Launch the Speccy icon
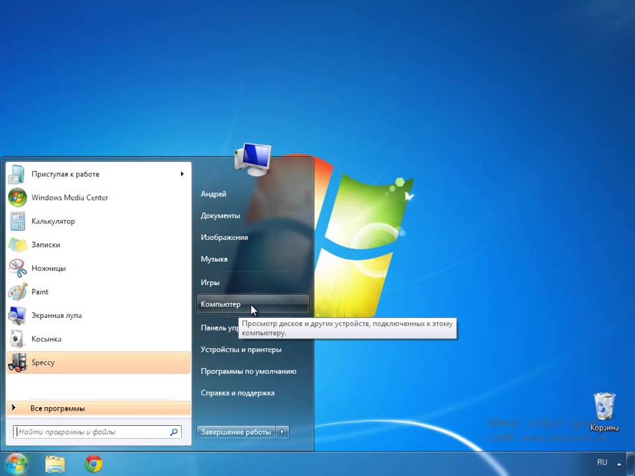This screenshot has height=476, width=635. tap(17, 362)
